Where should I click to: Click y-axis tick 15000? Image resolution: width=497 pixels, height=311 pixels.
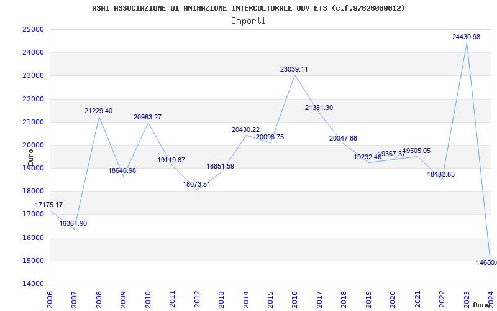33,261
